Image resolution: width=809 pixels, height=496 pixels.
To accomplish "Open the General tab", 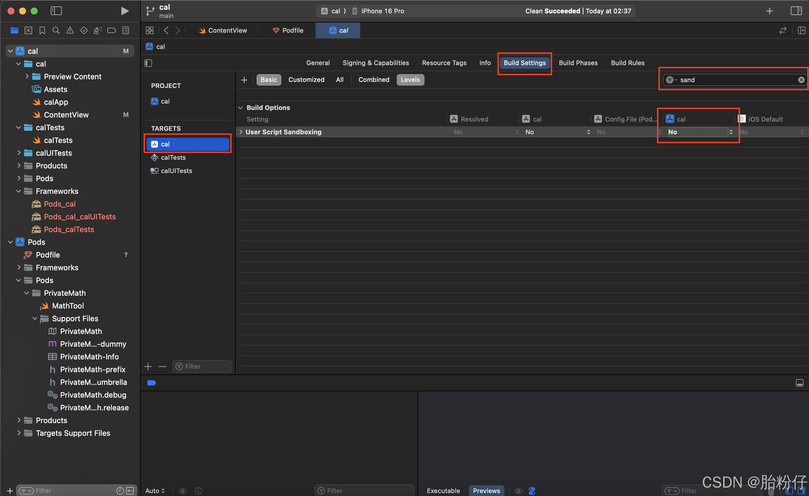I will coord(318,63).
